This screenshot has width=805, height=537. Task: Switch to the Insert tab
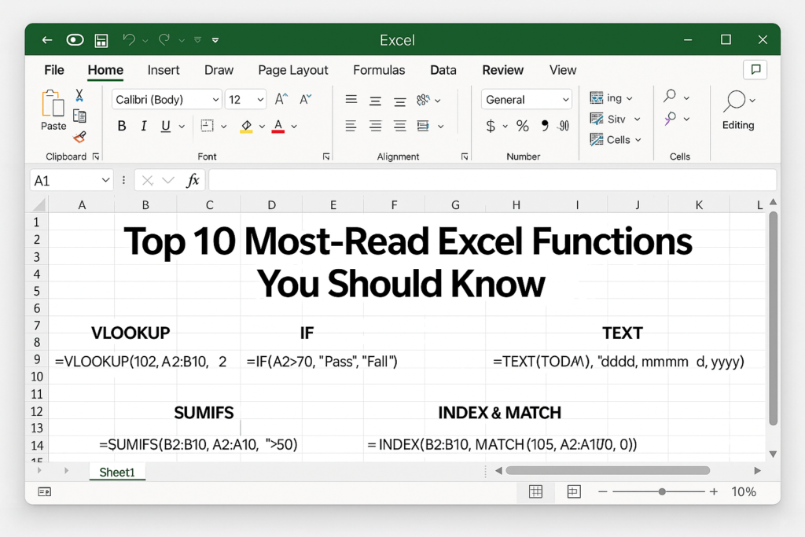164,70
